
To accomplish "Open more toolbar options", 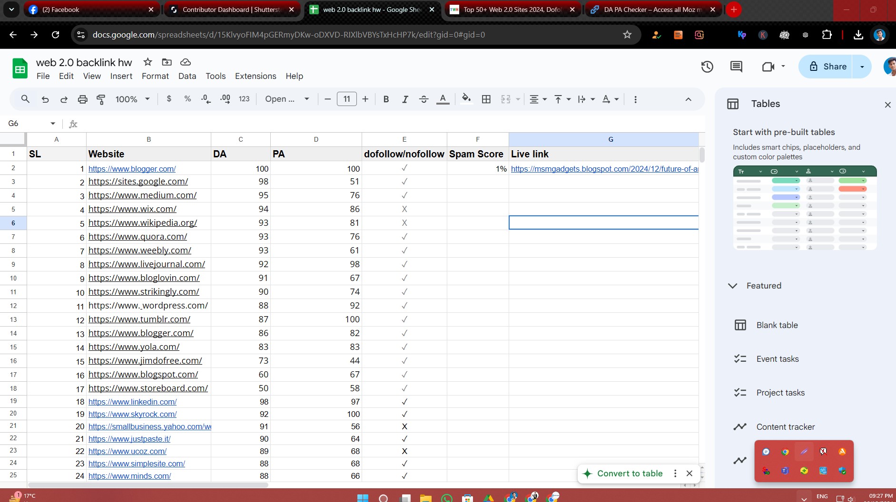I will [x=635, y=99].
